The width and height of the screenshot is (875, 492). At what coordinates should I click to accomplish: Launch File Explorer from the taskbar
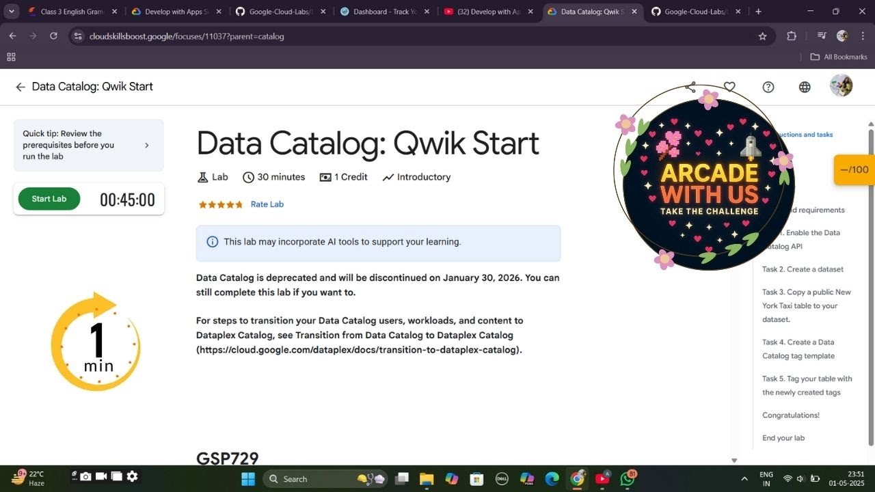(x=427, y=478)
